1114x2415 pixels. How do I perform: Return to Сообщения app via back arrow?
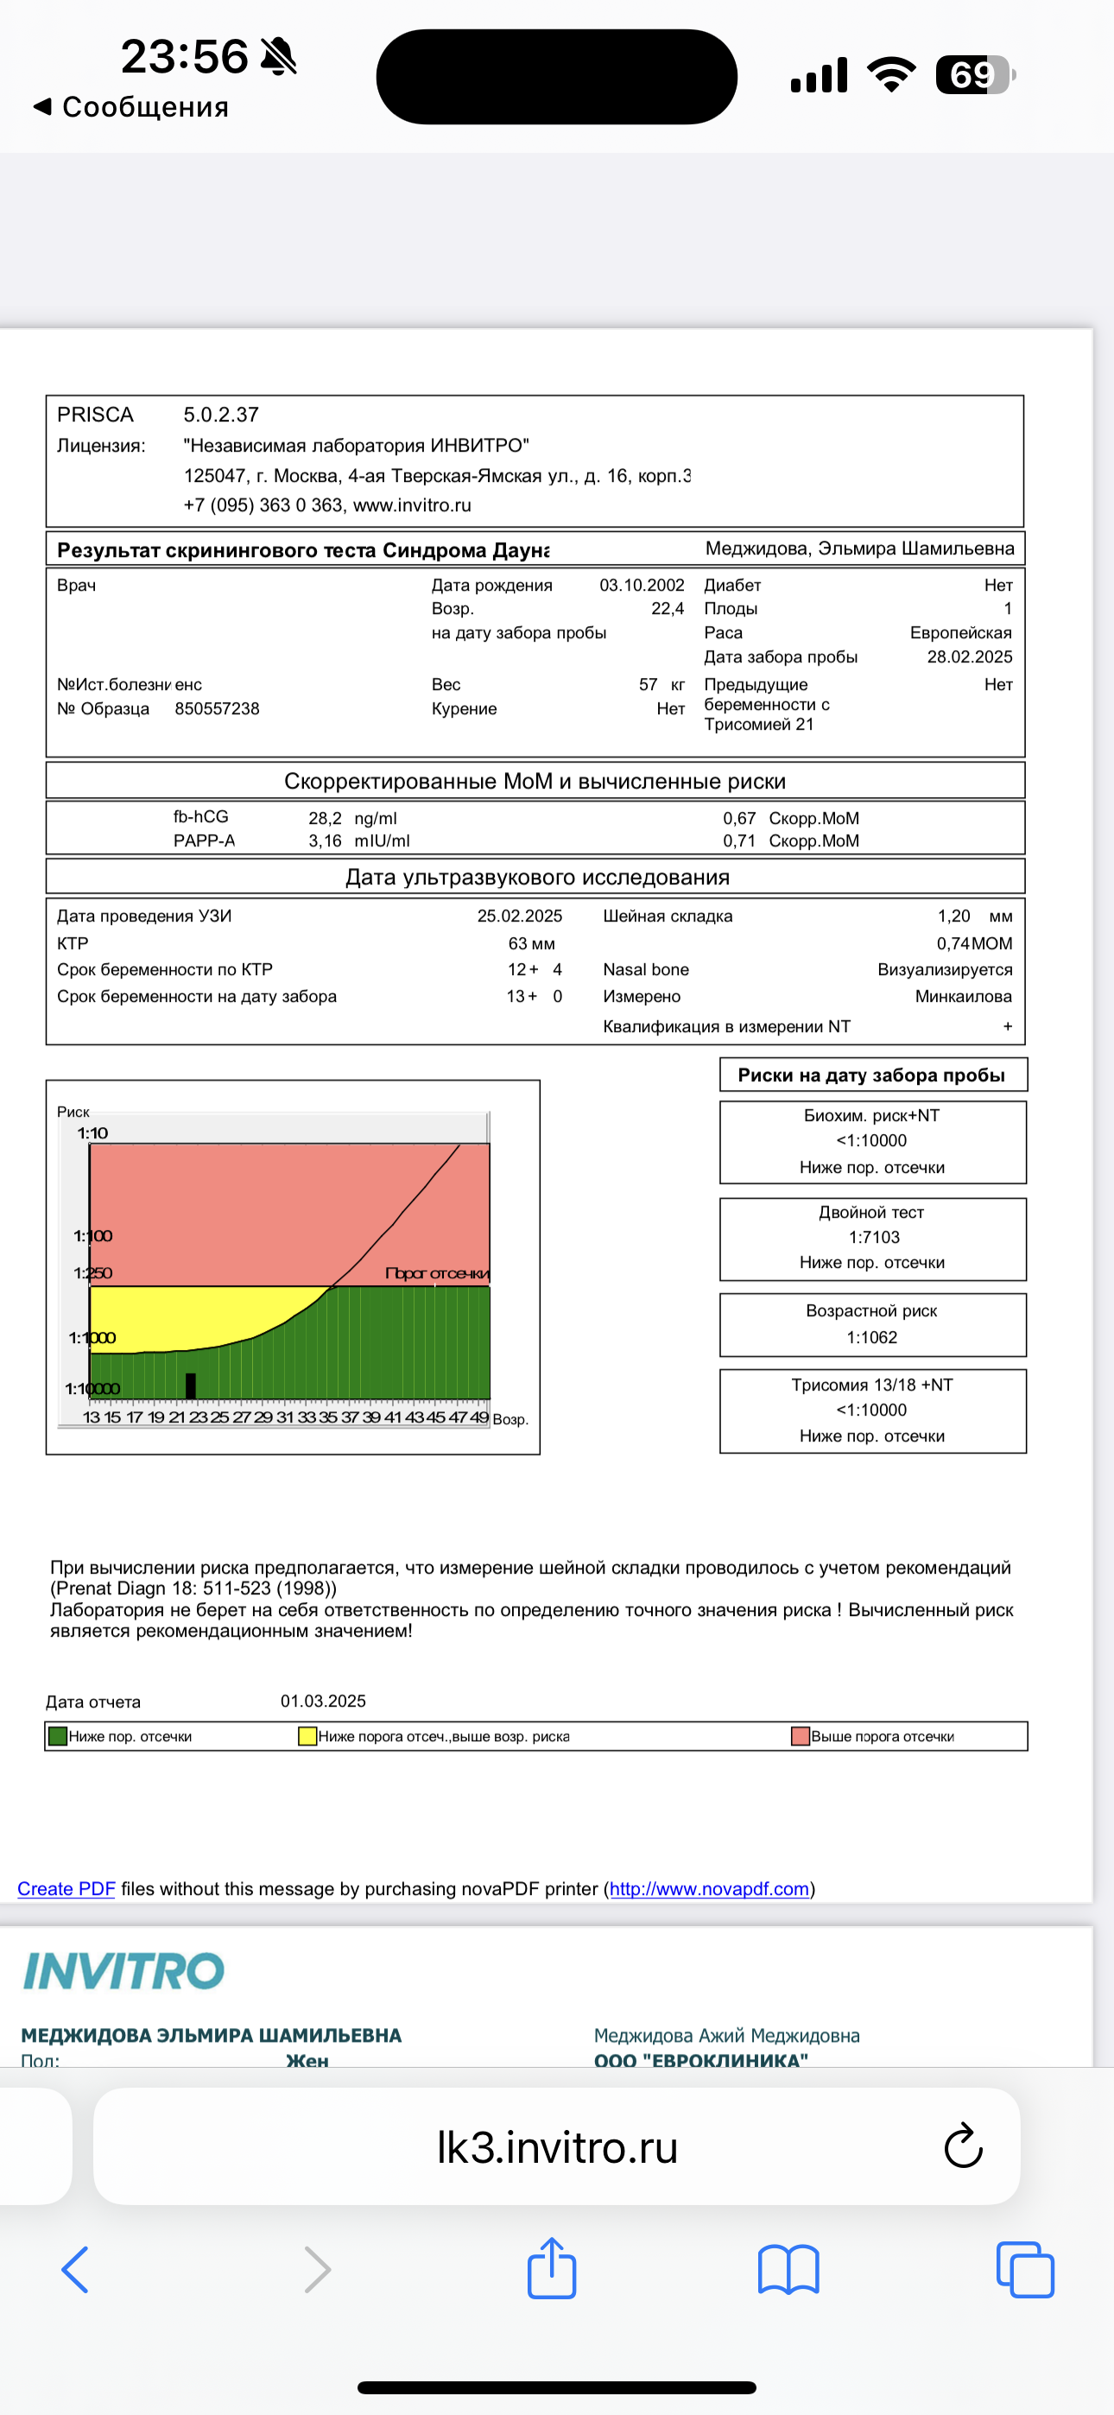[131, 107]
